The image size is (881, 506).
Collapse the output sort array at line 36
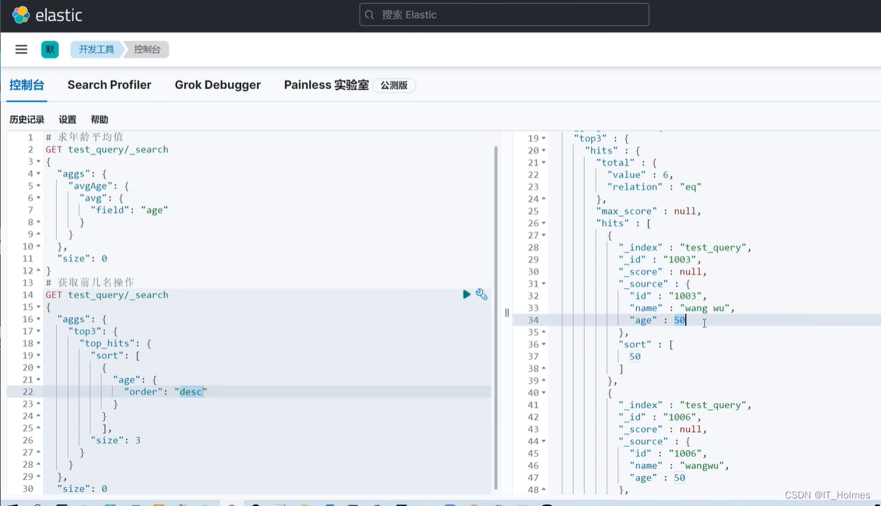coord(544,344)
